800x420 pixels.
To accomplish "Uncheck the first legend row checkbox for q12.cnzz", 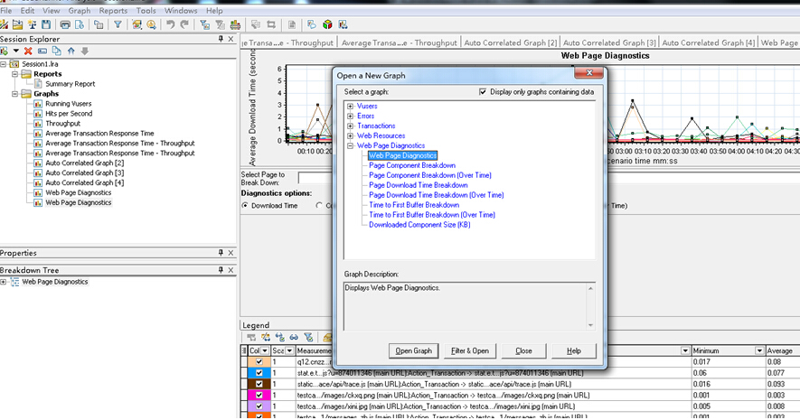I will 259,362.
